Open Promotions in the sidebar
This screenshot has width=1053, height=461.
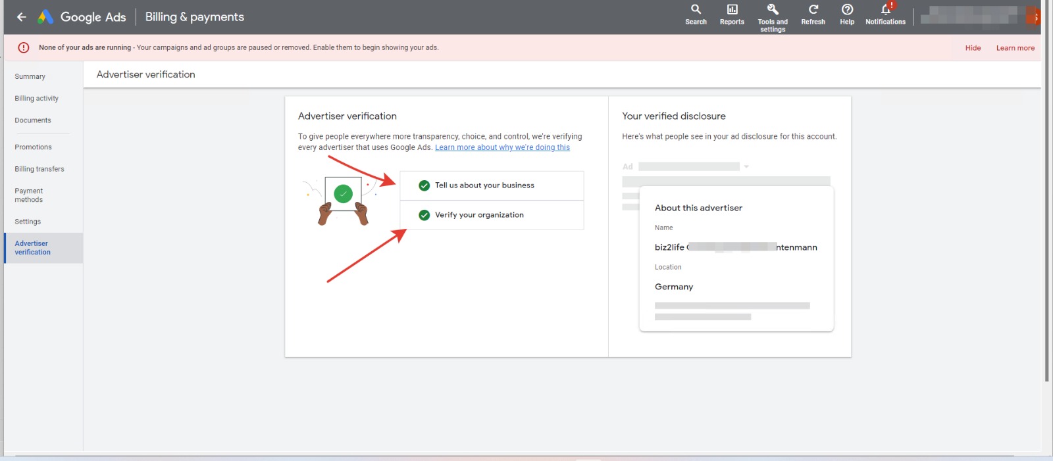[33, 147]
